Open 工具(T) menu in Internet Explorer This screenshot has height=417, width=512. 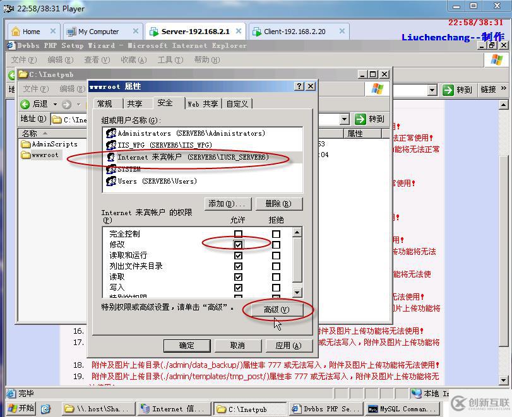(170, 60)
